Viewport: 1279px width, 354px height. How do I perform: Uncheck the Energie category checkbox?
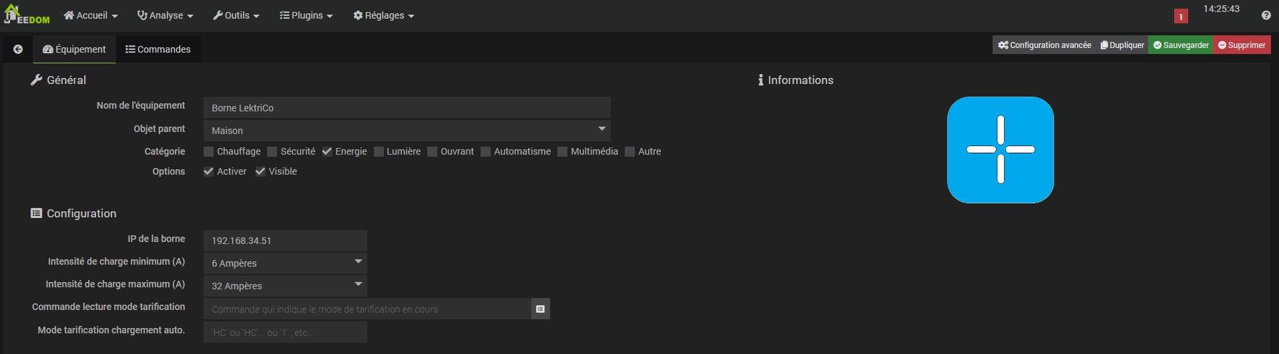tap(327, 151)
